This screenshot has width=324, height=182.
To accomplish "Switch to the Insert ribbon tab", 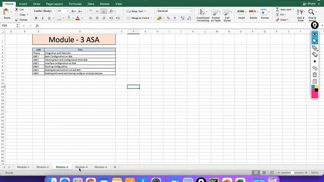I will point(23,4).
